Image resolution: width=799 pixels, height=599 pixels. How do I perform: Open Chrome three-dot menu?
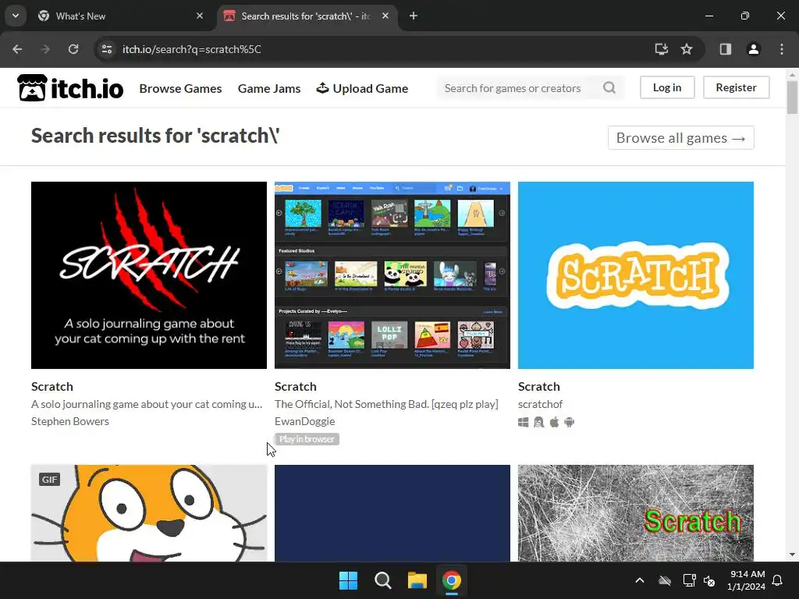781,49
